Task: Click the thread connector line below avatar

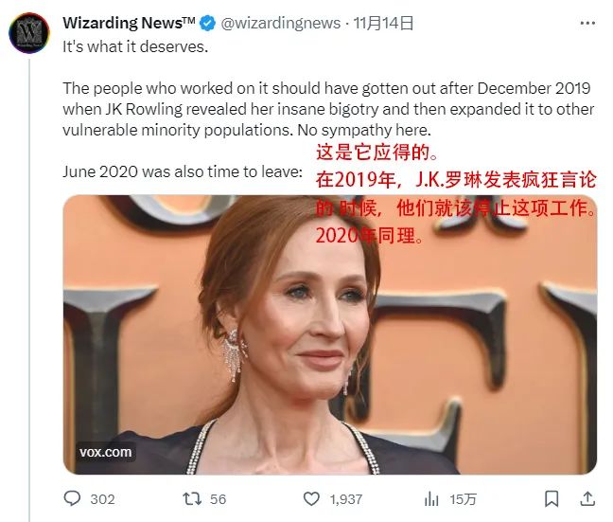Action: (x=29, y=290)
